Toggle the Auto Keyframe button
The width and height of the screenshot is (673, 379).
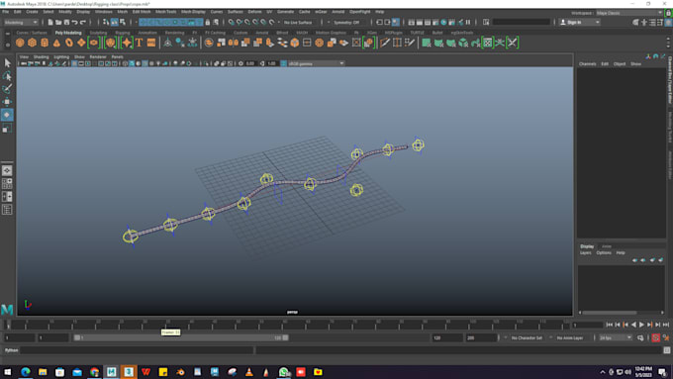pyautogui.click(x=656, y=337)
